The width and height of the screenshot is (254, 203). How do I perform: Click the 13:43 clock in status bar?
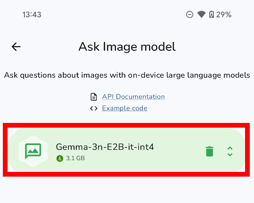pyautogui.click(x=32, y=15)
